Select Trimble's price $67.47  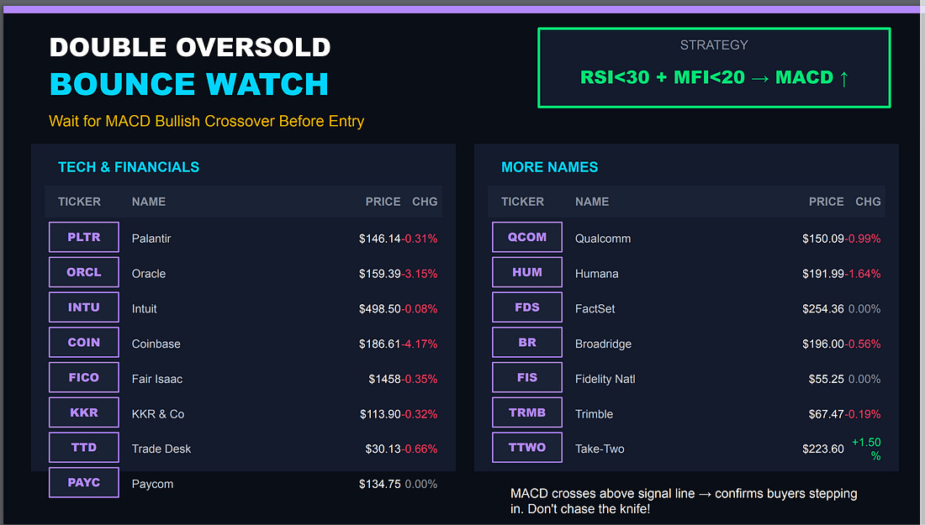coord(826,414)
